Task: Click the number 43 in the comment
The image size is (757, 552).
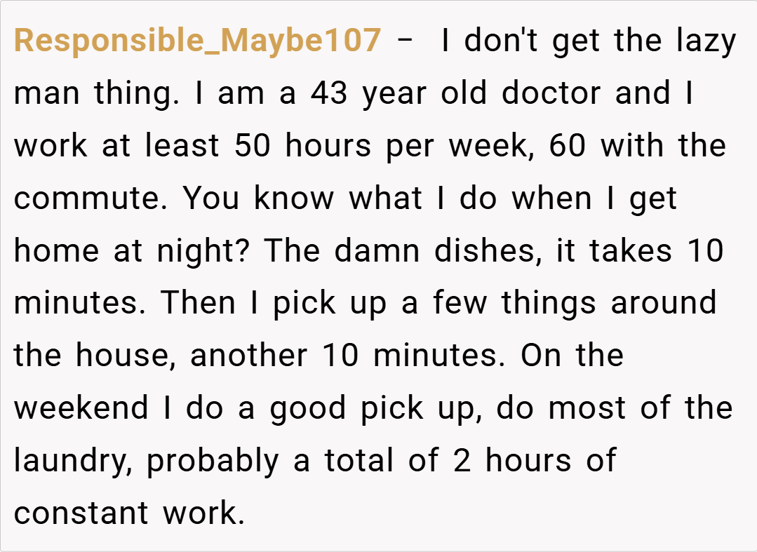Action: pos(328,94)
